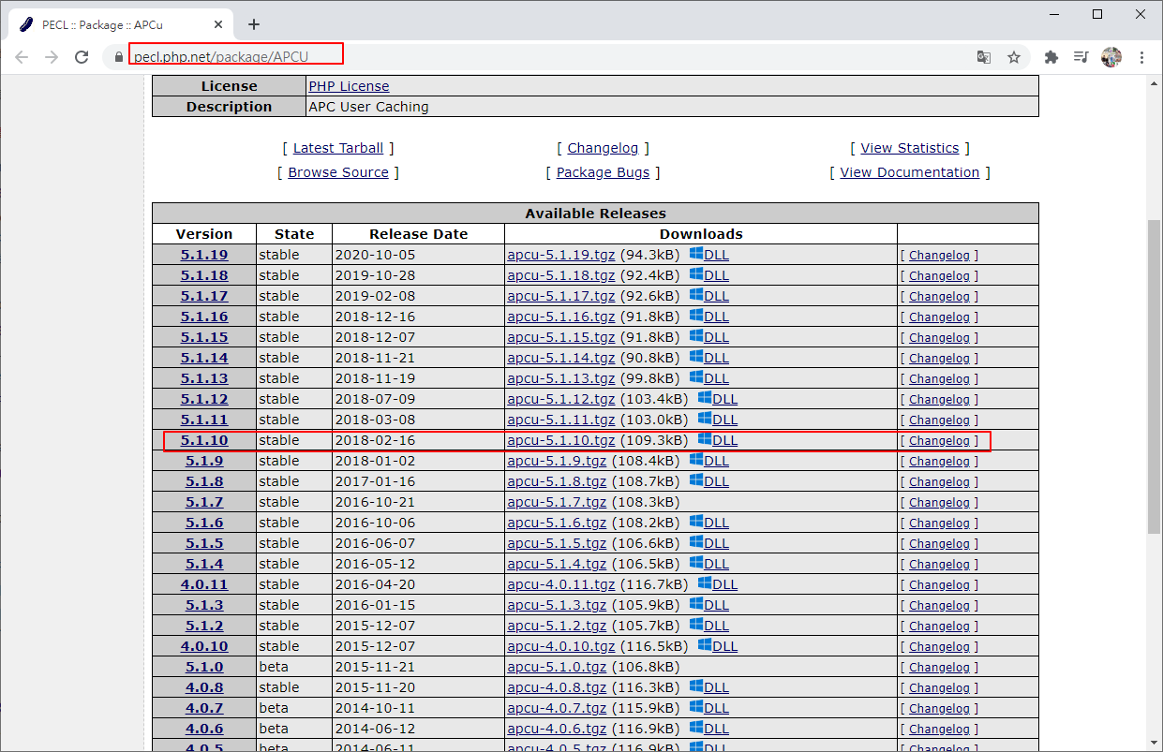Open the Changelog for version 5.1.7
This screenshot has height=752, width=1163.
939,503
